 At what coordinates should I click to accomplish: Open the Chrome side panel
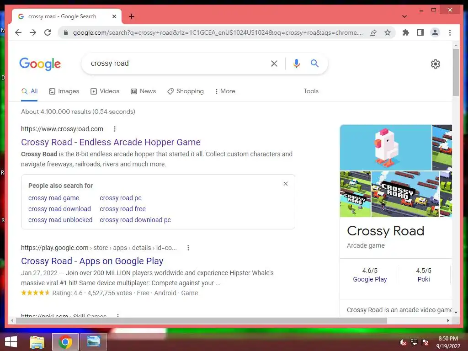click(x=420, y=32)
